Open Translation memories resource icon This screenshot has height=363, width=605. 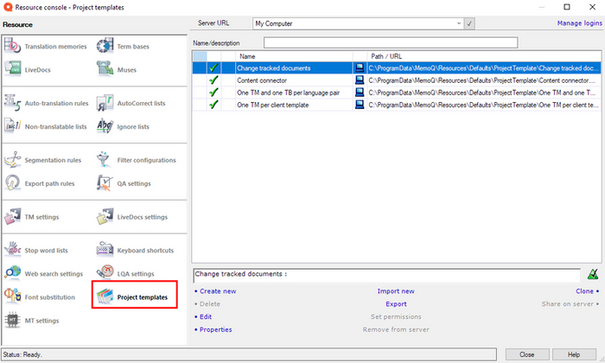point(12,46)
